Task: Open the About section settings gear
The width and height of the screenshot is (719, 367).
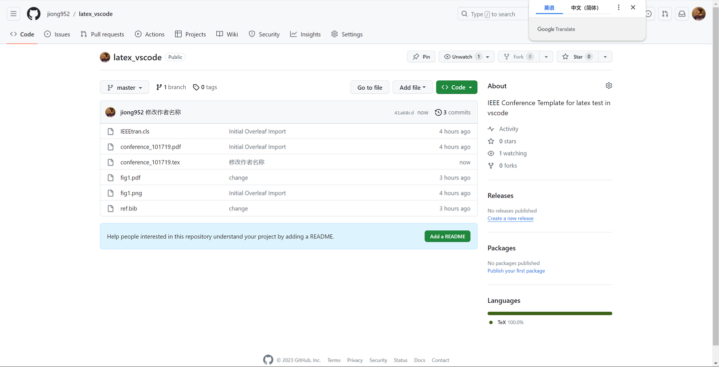Action: (x=609, y=85)
